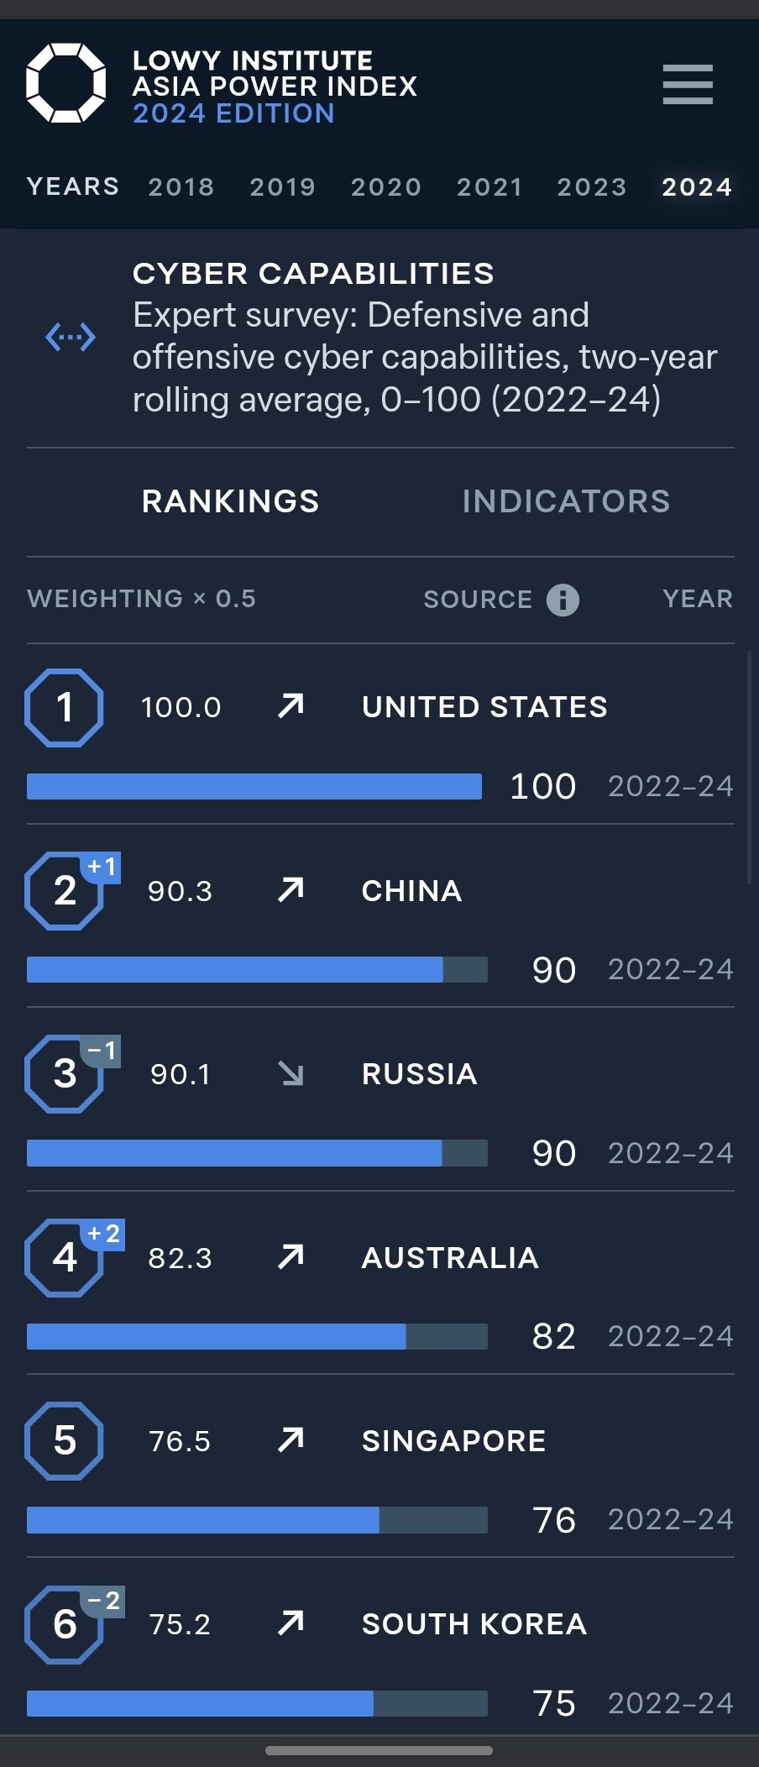Image resolution: width=759 pixels, height=1767 pixels.
Task: Select the Rankings tab
Action: click(x=231, y=501)
